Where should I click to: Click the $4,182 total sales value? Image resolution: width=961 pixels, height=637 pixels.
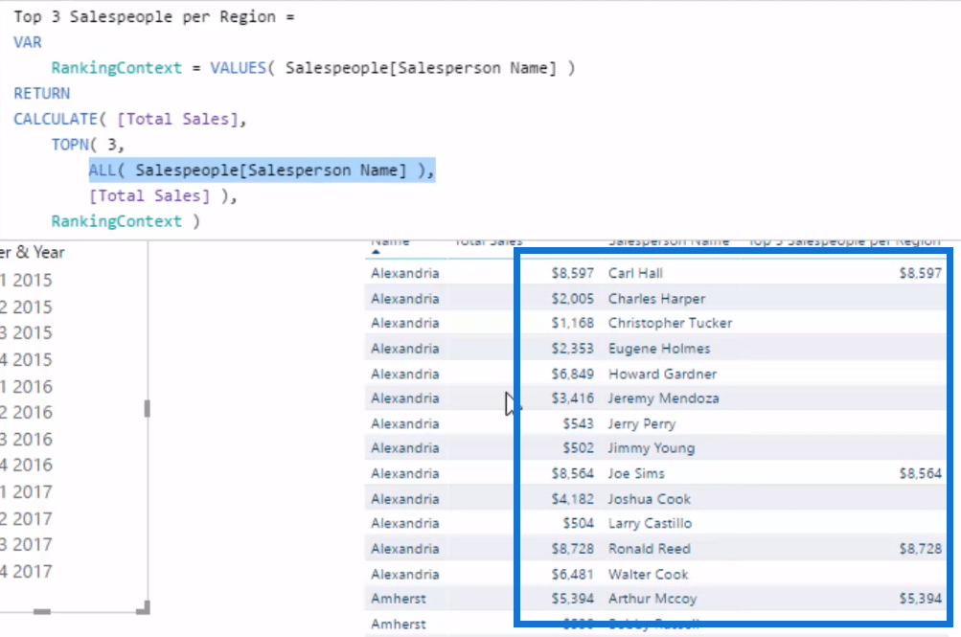572,499
